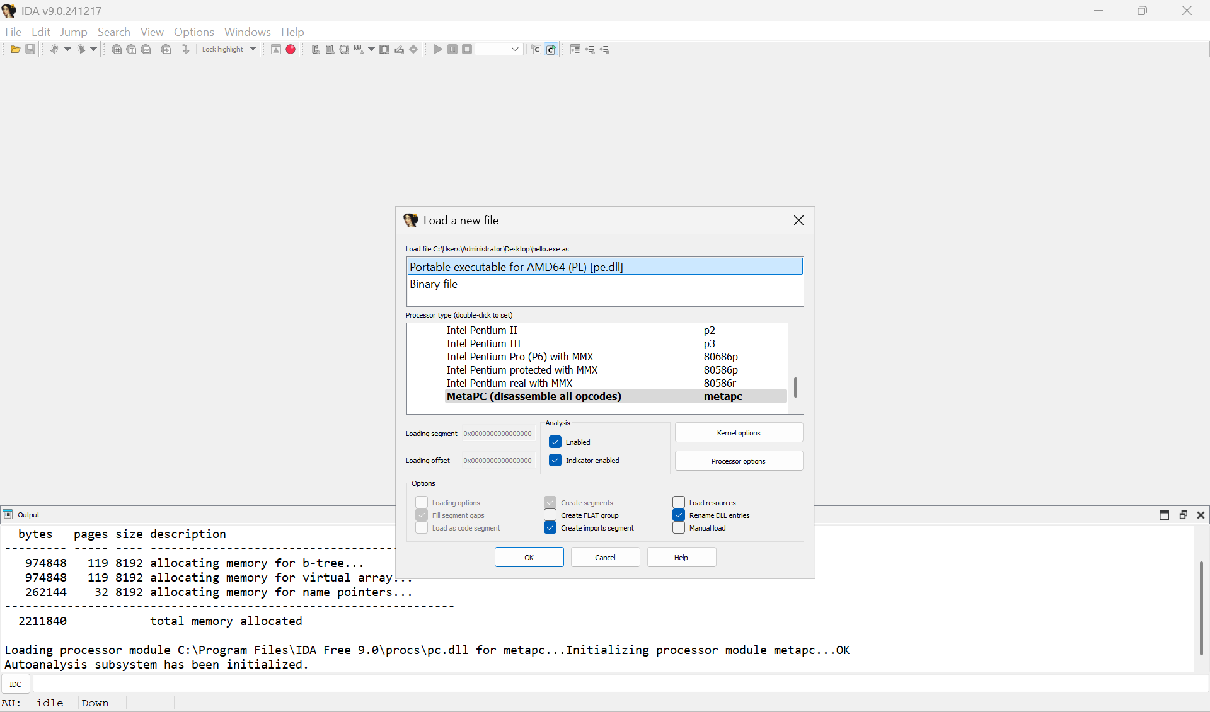The image size is (1210, 712).
Task: Click the red breakpoint circle icon
Action: point(291,49)
